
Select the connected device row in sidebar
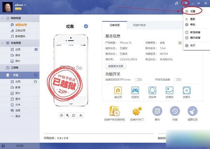[20, 75]
